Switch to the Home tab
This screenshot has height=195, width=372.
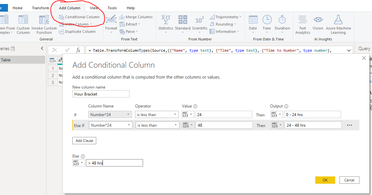coord(18,8)
